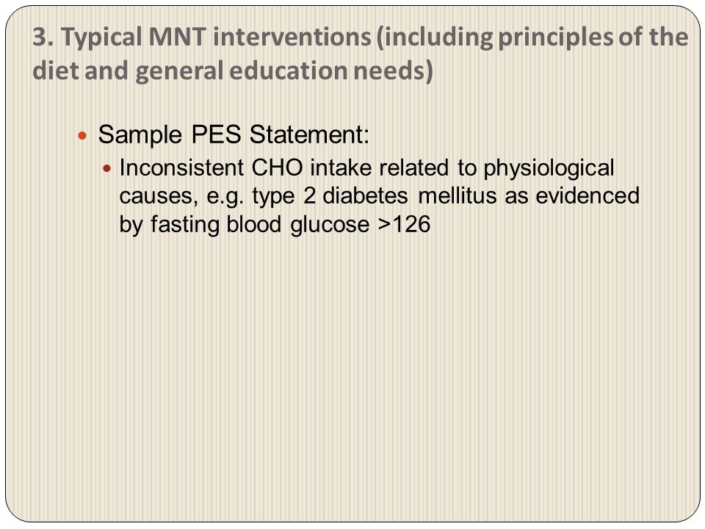
Task: Click "general education needs)" in the title
Action: click(284, 71)
